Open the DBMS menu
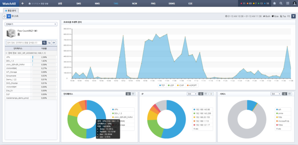The height and width of the screenshot is (145, 298). 172,3
